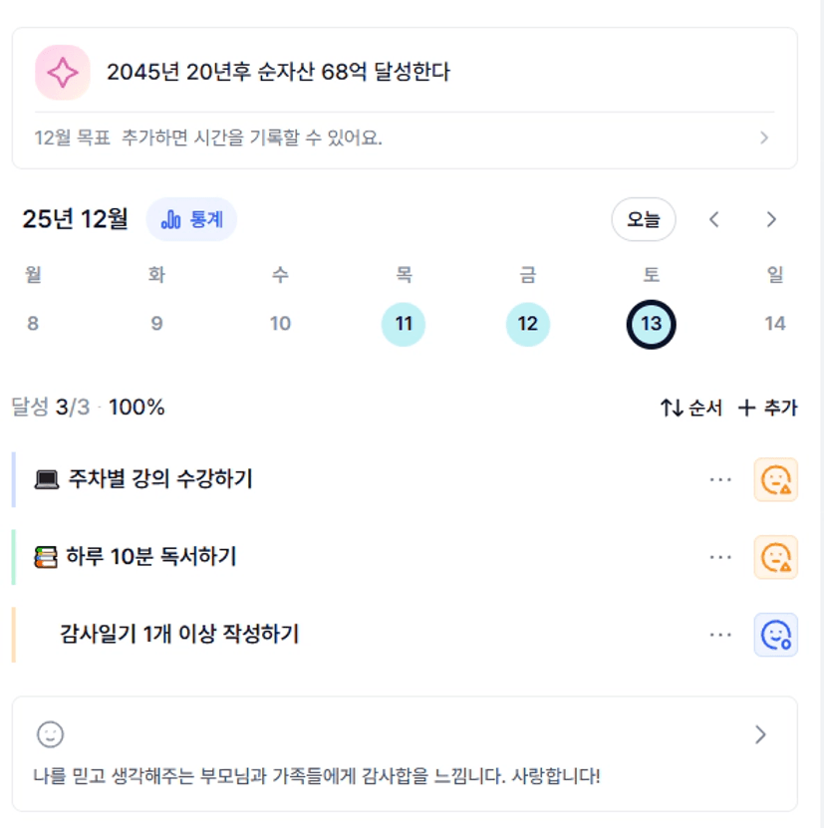Open more options for 주차별 강의 수강하기

tap(720, 479)
